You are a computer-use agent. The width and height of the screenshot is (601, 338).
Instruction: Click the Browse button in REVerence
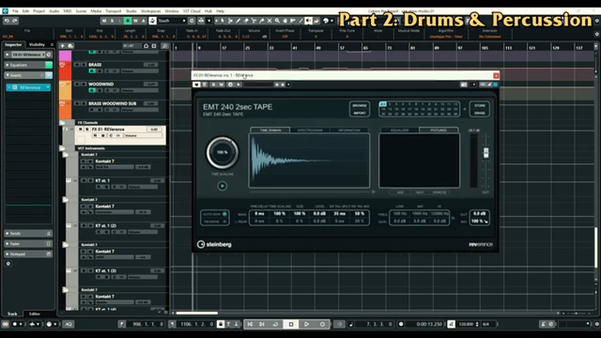(x=360, y=105)
